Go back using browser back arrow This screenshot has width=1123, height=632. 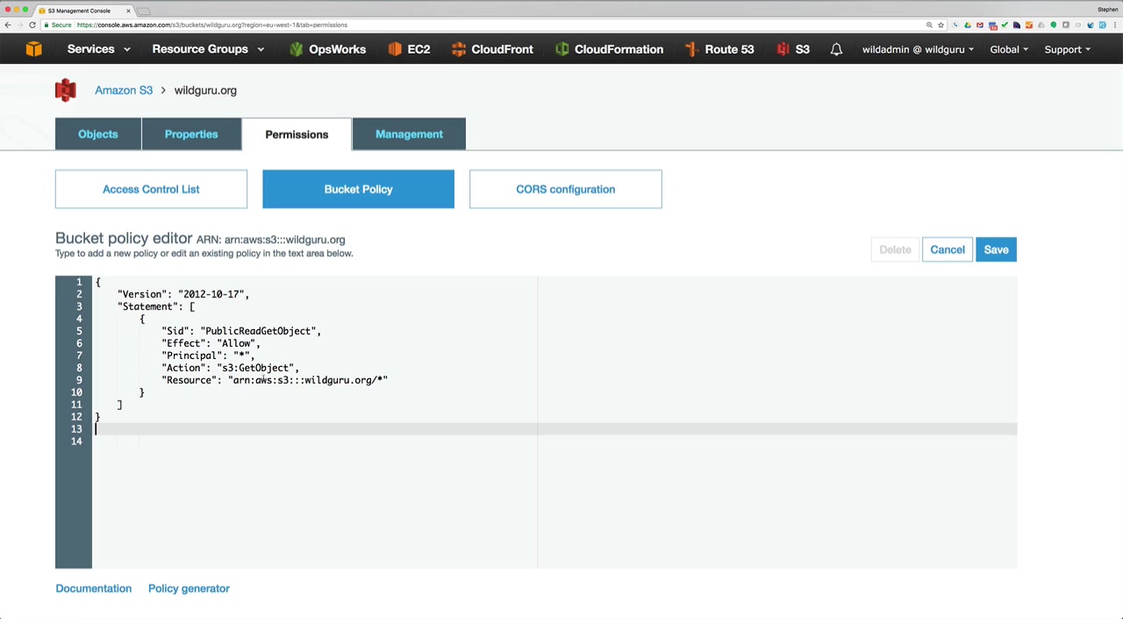tap(8, 25)
